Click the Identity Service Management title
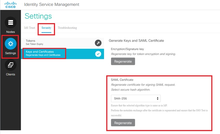 click(x=52, y=5)
